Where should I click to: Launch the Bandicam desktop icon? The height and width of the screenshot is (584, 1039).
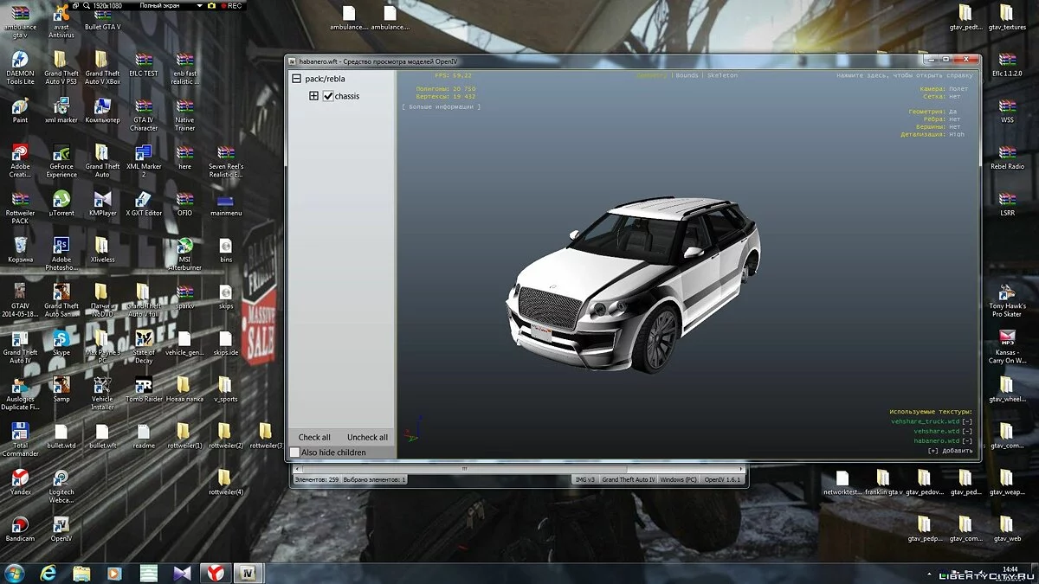(20, 525)
